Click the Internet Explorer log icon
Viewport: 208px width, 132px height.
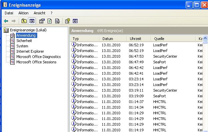(12, 51)
